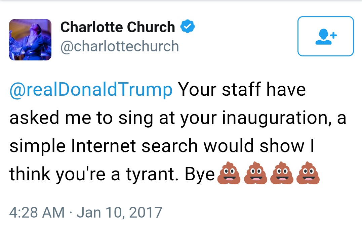
Task: Open the Charlotte Church display name
Action: 118,28
